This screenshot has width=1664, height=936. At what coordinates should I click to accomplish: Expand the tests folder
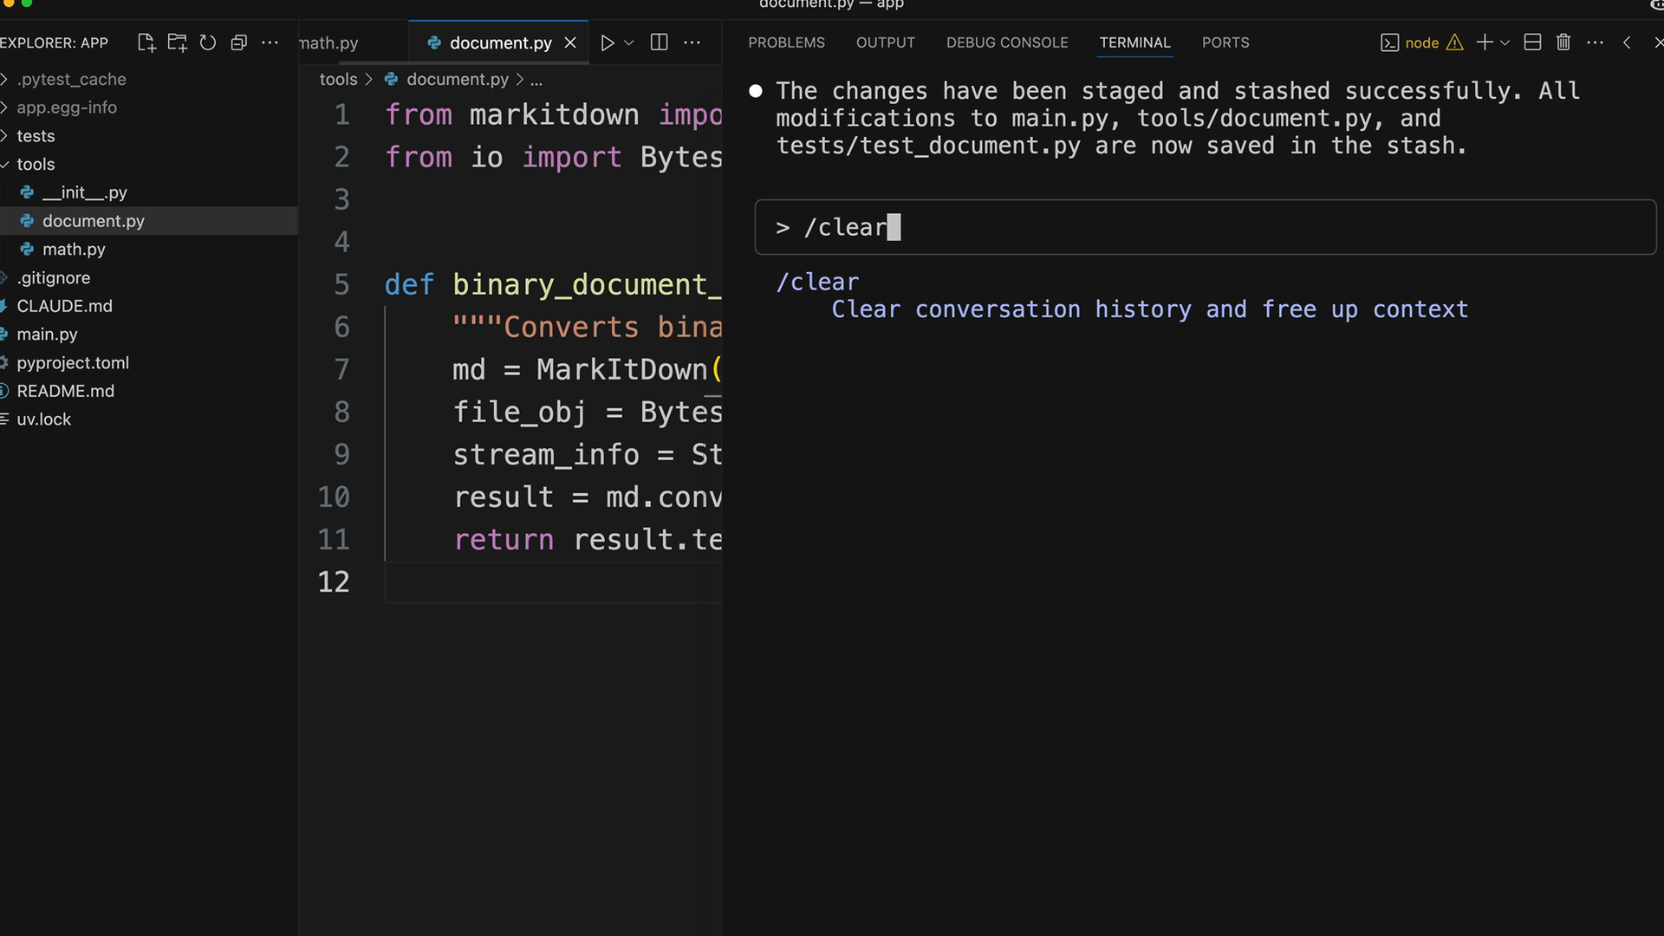click(149, 136)
